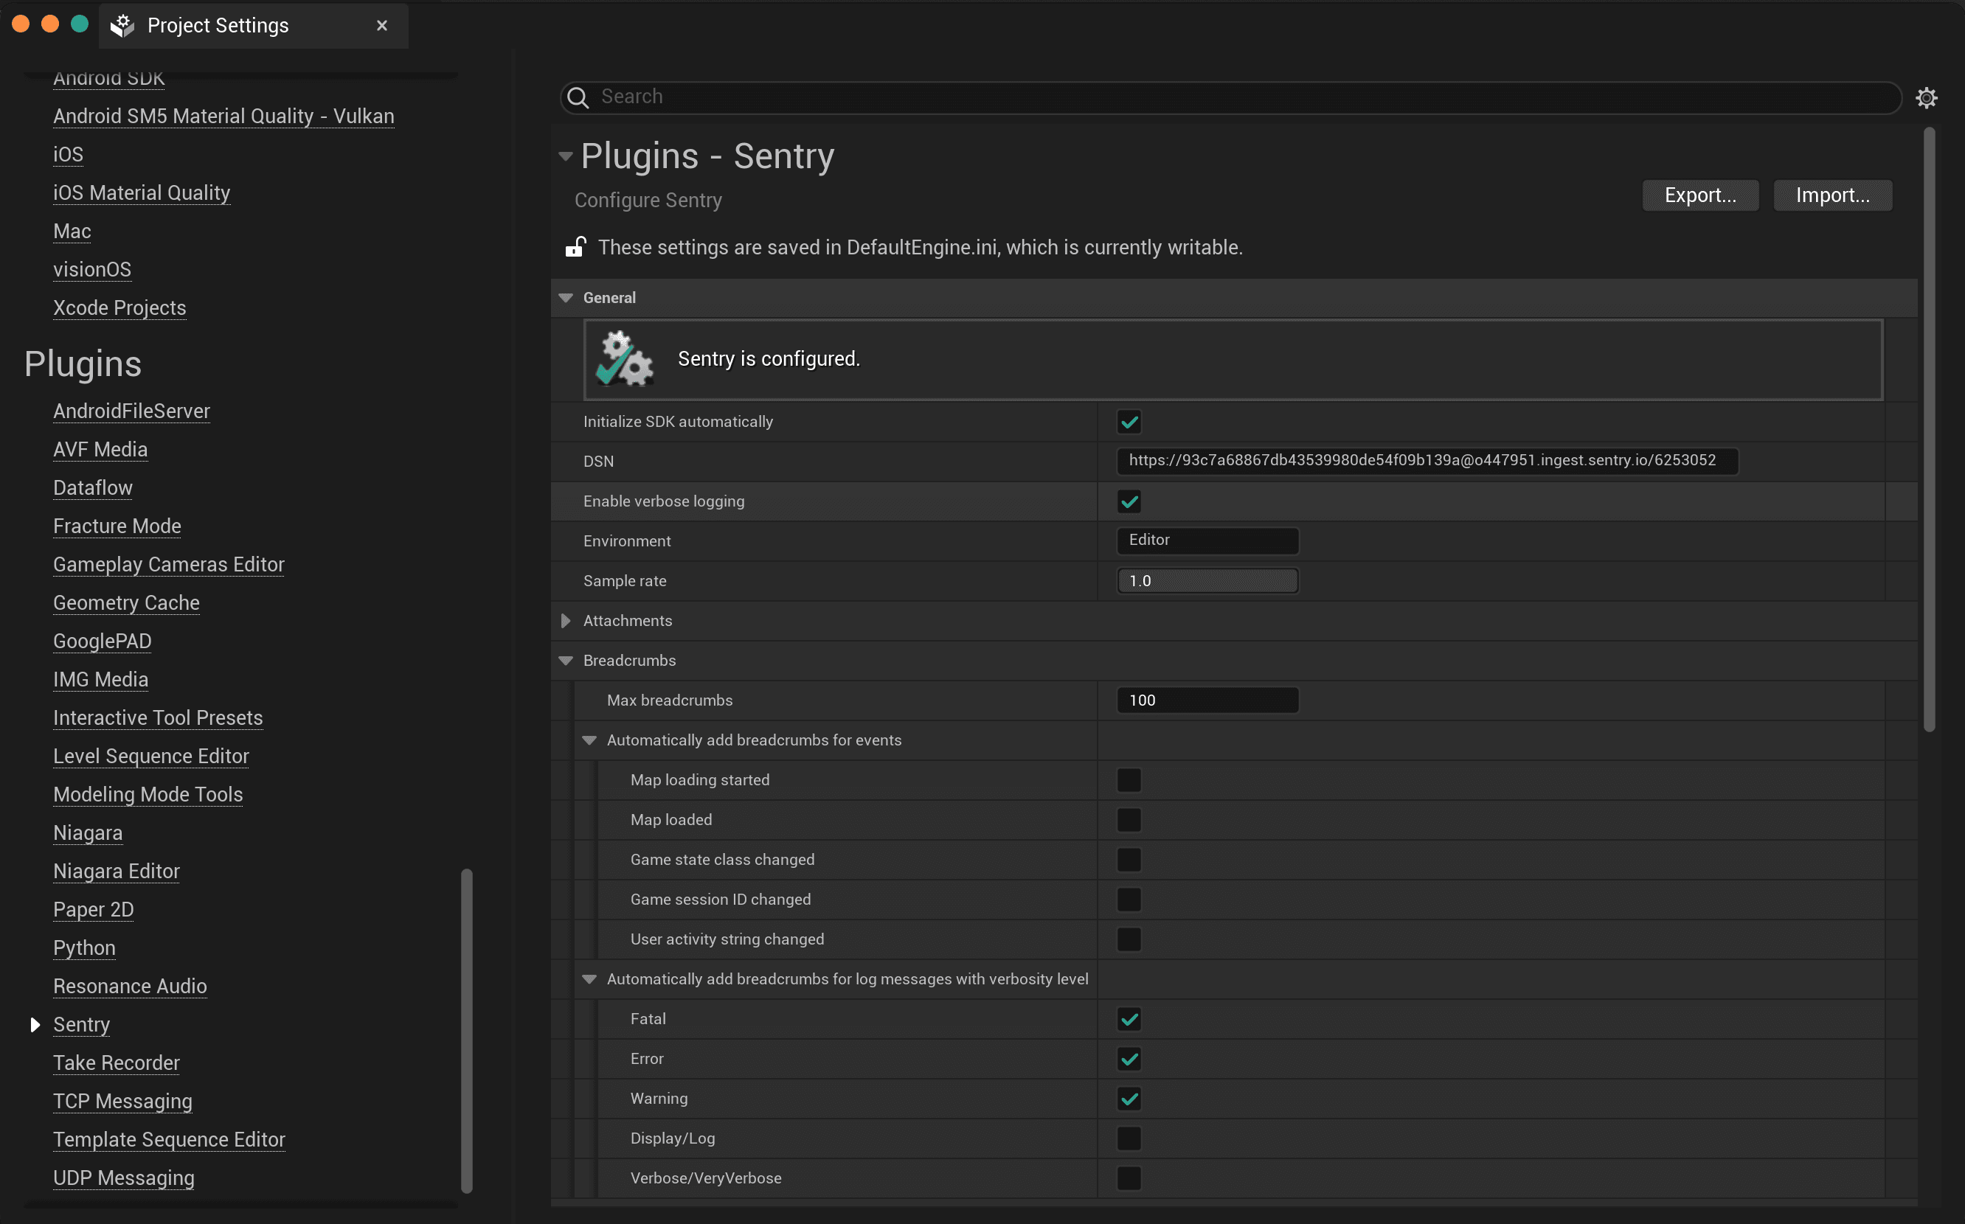The width and height of the screenshot is (1965, 1224).
Task: Select Sentry in the Plugins list
Action: (82, 1025)
